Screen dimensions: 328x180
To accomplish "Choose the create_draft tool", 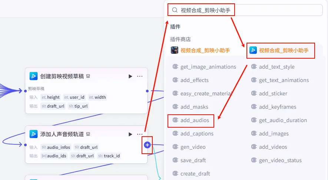I will coord(191,174).
